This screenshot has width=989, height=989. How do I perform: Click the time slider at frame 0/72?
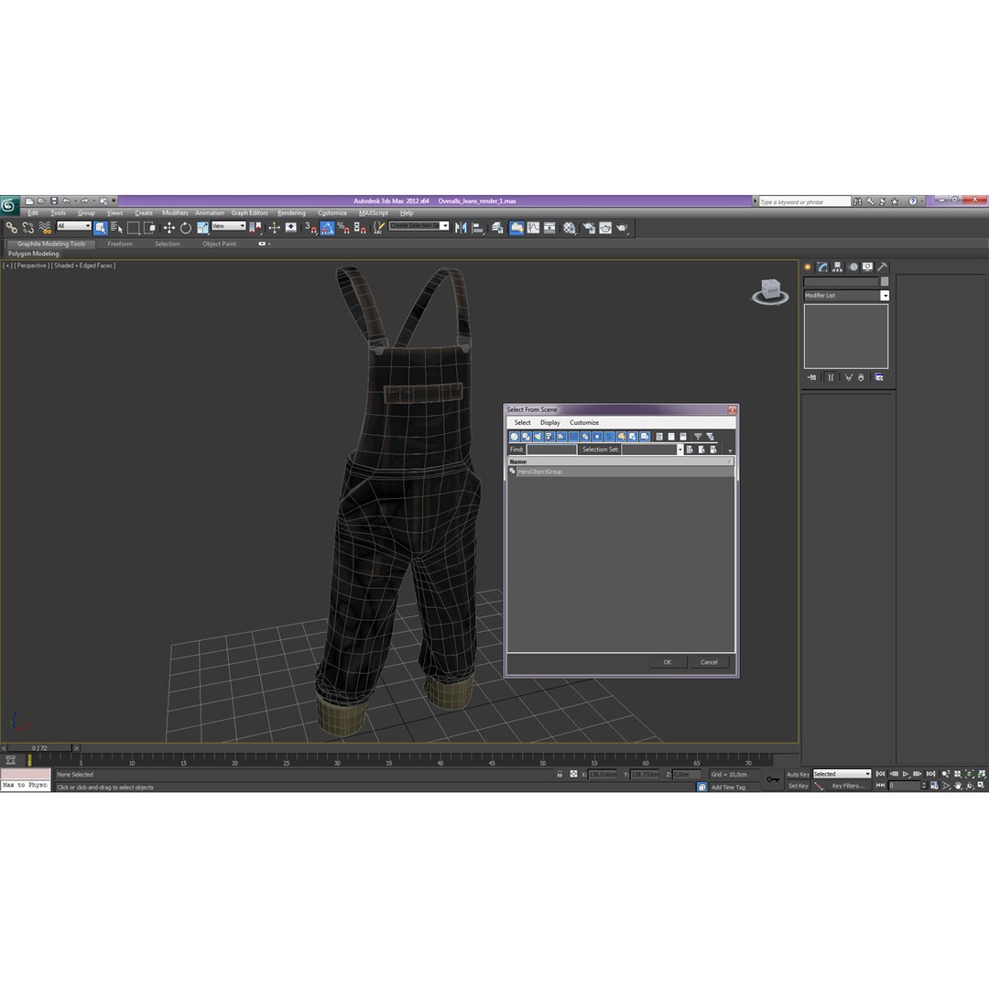coord(39,748)
